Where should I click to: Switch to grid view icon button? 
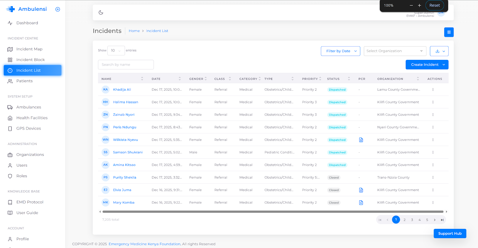pyautogui.click(x=449, y=32)
